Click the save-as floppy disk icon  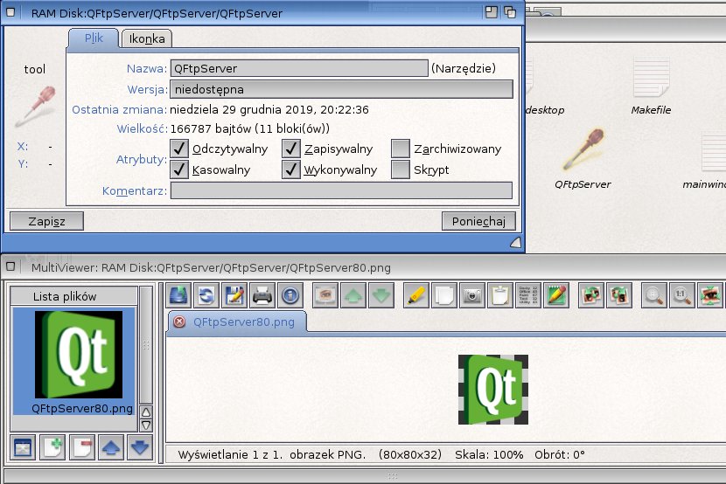coord(234,295)
